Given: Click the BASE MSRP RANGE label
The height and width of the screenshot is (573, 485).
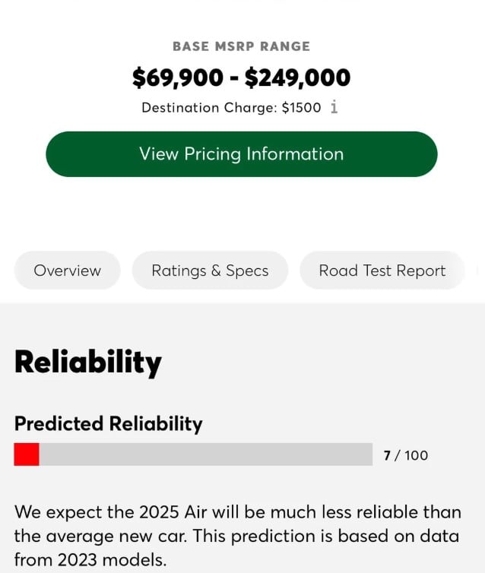Looking at the screenshot, I should tap(241, 46).
